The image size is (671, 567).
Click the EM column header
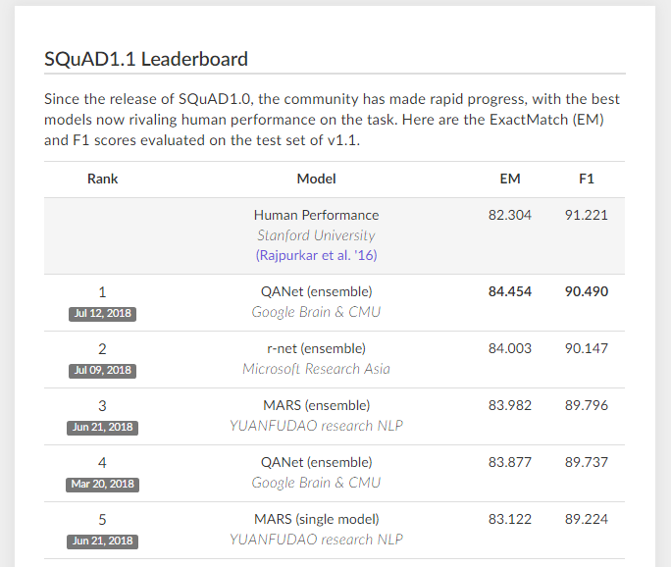pyautogui.click(x=510, y=179)
